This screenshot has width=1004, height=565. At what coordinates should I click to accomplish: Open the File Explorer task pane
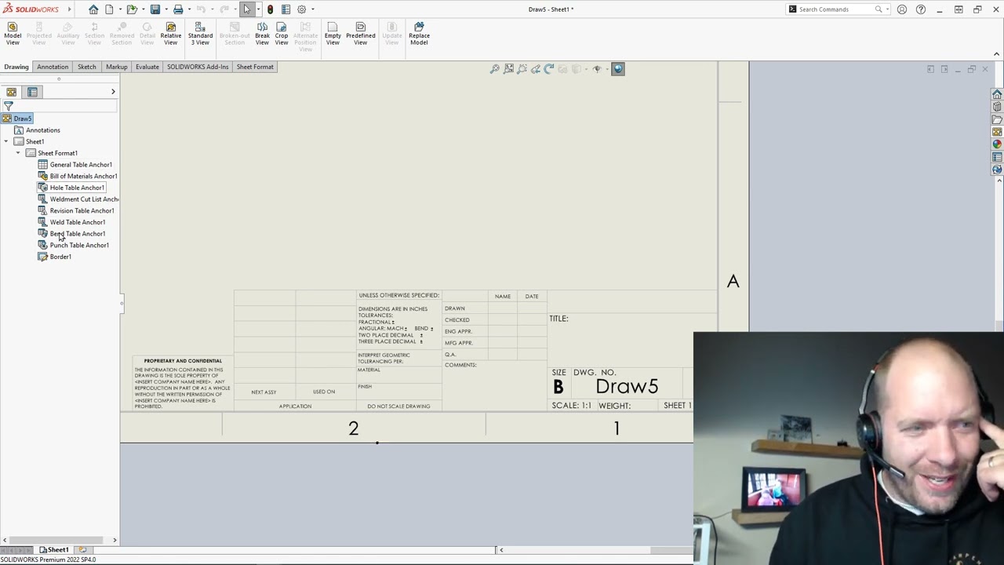pyautogui.click(x=997, y=119)
